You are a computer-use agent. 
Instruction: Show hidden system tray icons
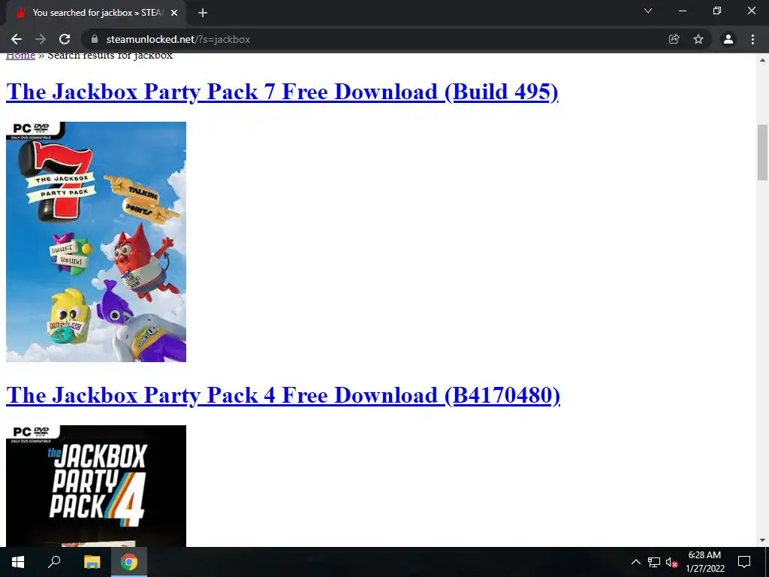tap(635, 562)
